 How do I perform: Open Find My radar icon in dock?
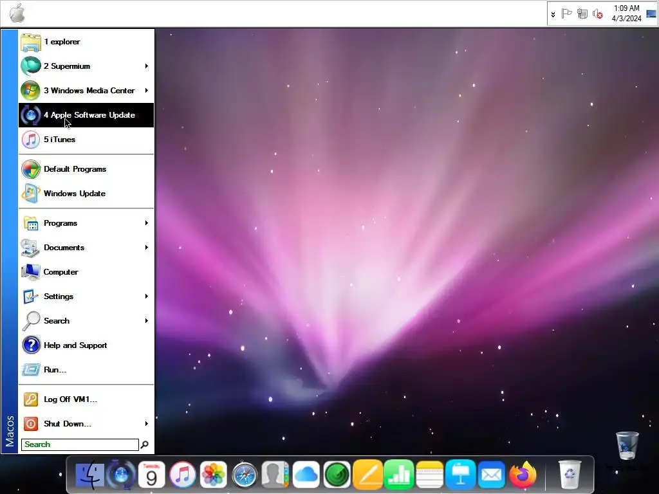[337, 475]
